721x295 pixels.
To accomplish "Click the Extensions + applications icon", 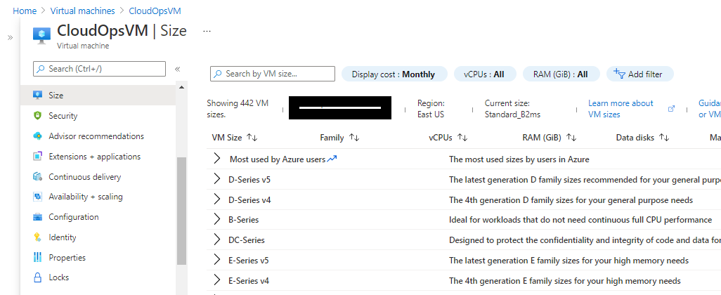I will pos(38,156).
